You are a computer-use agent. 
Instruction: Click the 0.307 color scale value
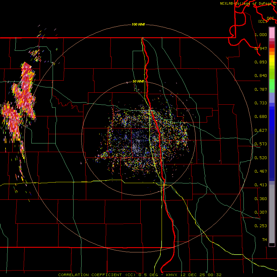point(261,212)
